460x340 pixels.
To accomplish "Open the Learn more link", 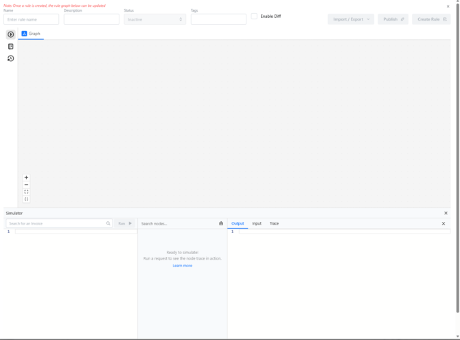I will pyautogui.click(x=183, y=266).
